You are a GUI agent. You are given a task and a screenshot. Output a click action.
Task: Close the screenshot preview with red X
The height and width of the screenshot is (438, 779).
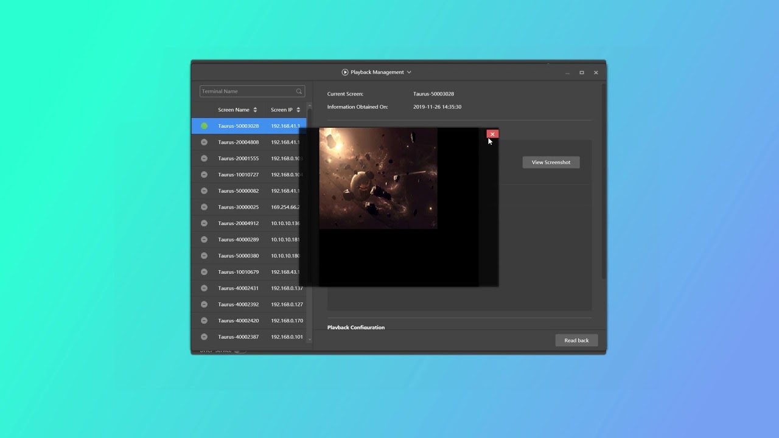tap(492, 134)
